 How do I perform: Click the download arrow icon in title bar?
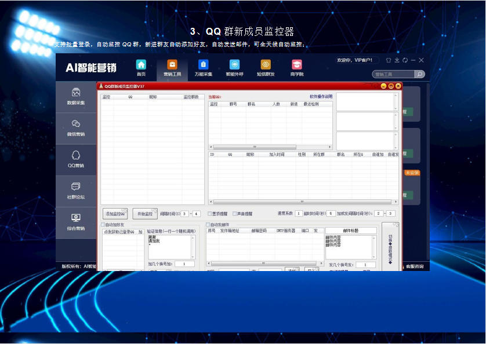click(397, 60)
